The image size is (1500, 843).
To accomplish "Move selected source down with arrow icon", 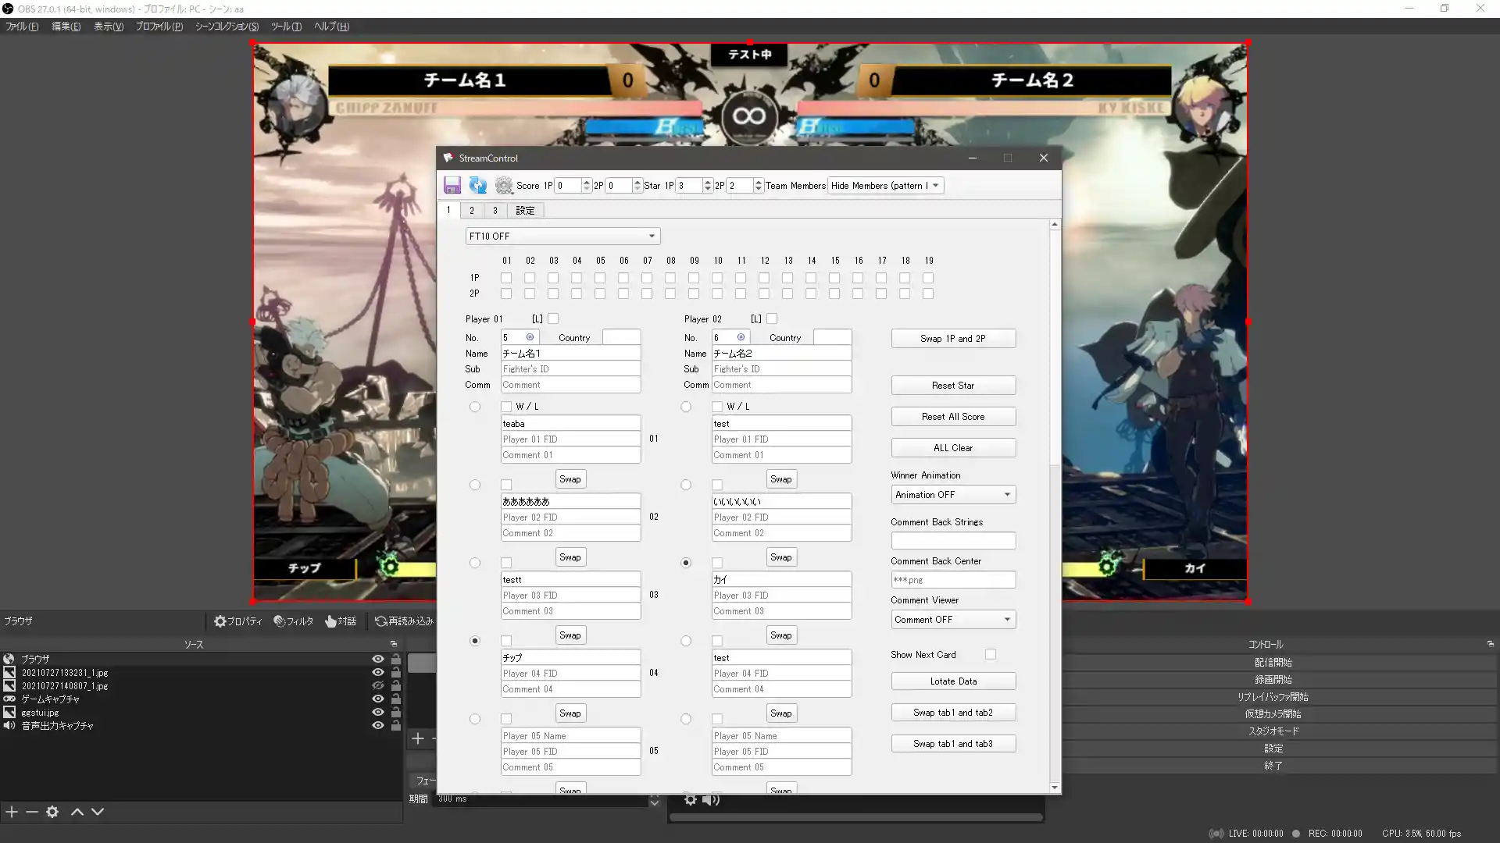I will click(98, 812).
